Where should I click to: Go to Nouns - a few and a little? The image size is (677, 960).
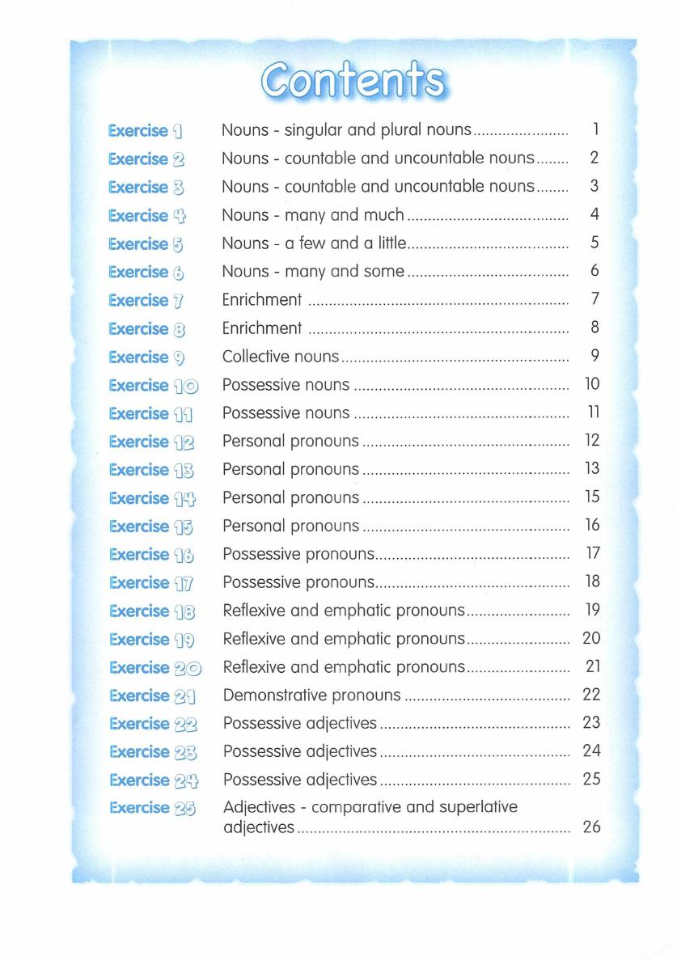[314, 243]
